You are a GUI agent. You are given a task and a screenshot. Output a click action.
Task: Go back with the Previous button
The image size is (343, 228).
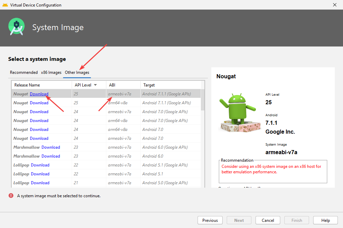coord(210,220)
